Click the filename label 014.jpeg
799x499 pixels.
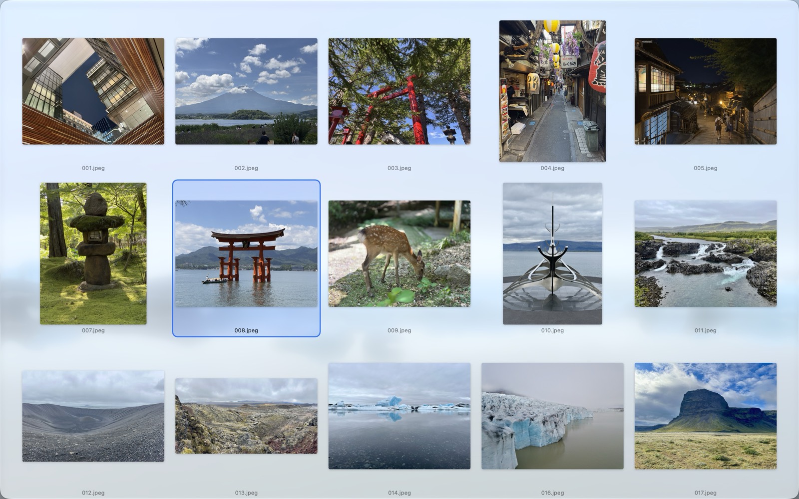pyautogui.click(x=399, y=493)
